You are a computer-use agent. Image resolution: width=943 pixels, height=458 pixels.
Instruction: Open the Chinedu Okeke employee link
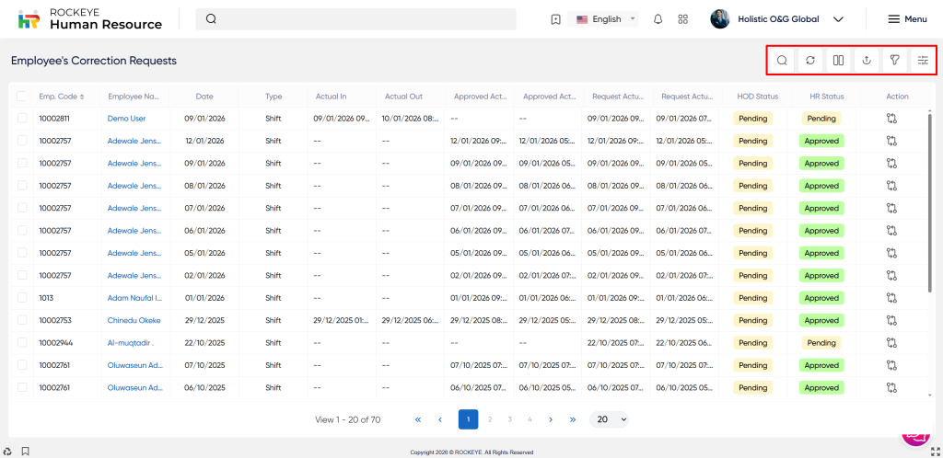click(134, 320)
